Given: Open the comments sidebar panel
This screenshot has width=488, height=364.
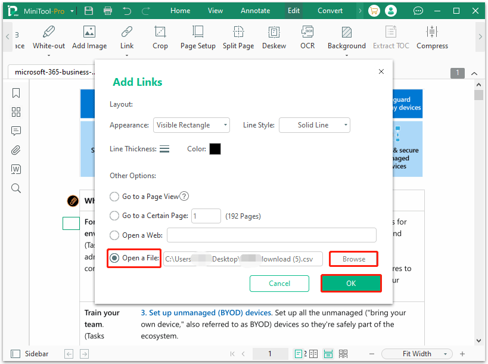Looking at the screenshot, I should [16, 131].
